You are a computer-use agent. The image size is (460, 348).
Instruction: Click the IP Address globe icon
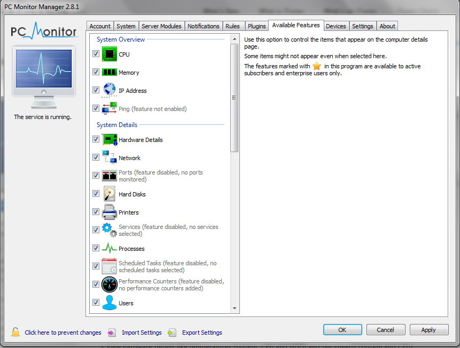click(x=110, y=90)
